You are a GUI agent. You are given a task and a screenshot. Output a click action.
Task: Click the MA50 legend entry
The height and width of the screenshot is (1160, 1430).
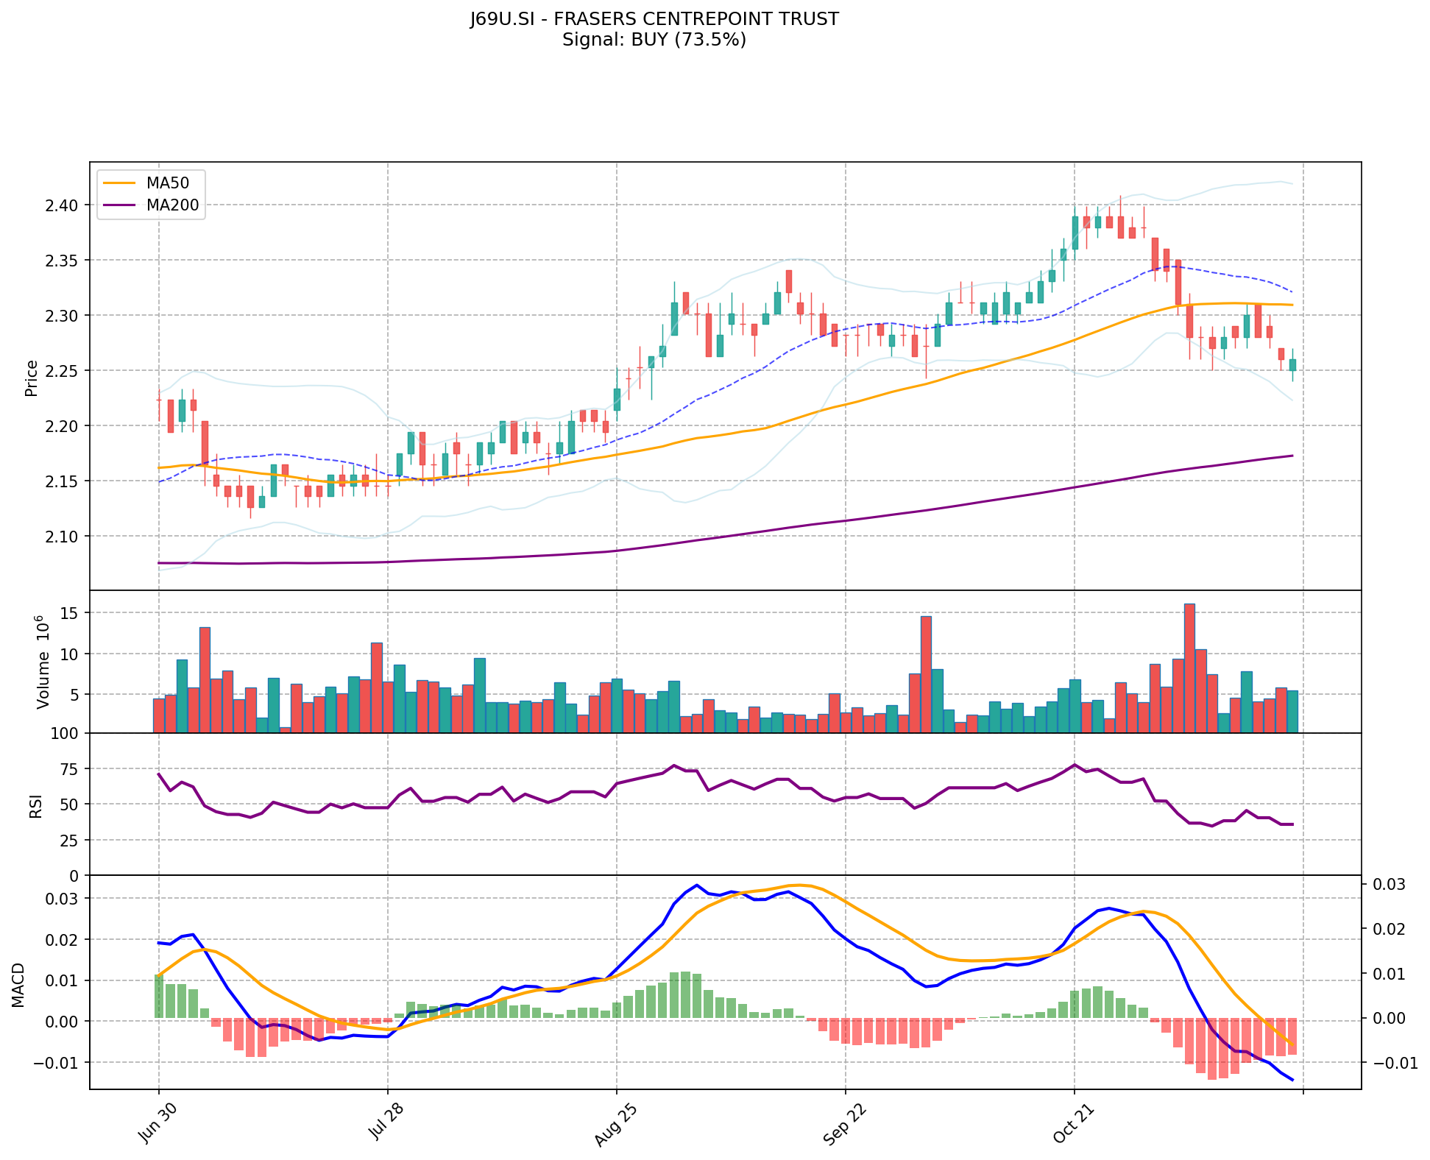click(168, 184)
